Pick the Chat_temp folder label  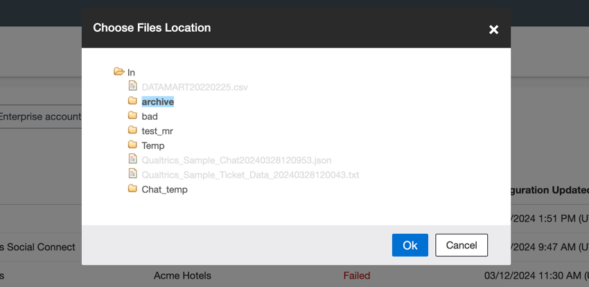[x=165, y=189]
